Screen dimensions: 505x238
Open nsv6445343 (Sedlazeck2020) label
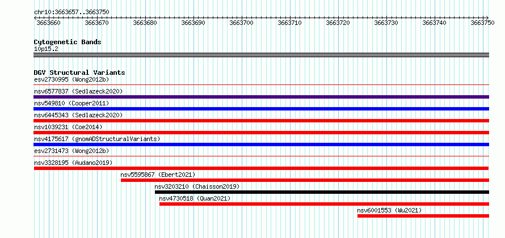(78, 115)
